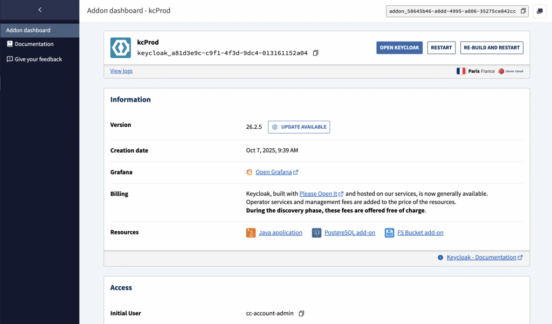
Task: Open Give your feedback in the sidebar
Action: click(38, 59)
